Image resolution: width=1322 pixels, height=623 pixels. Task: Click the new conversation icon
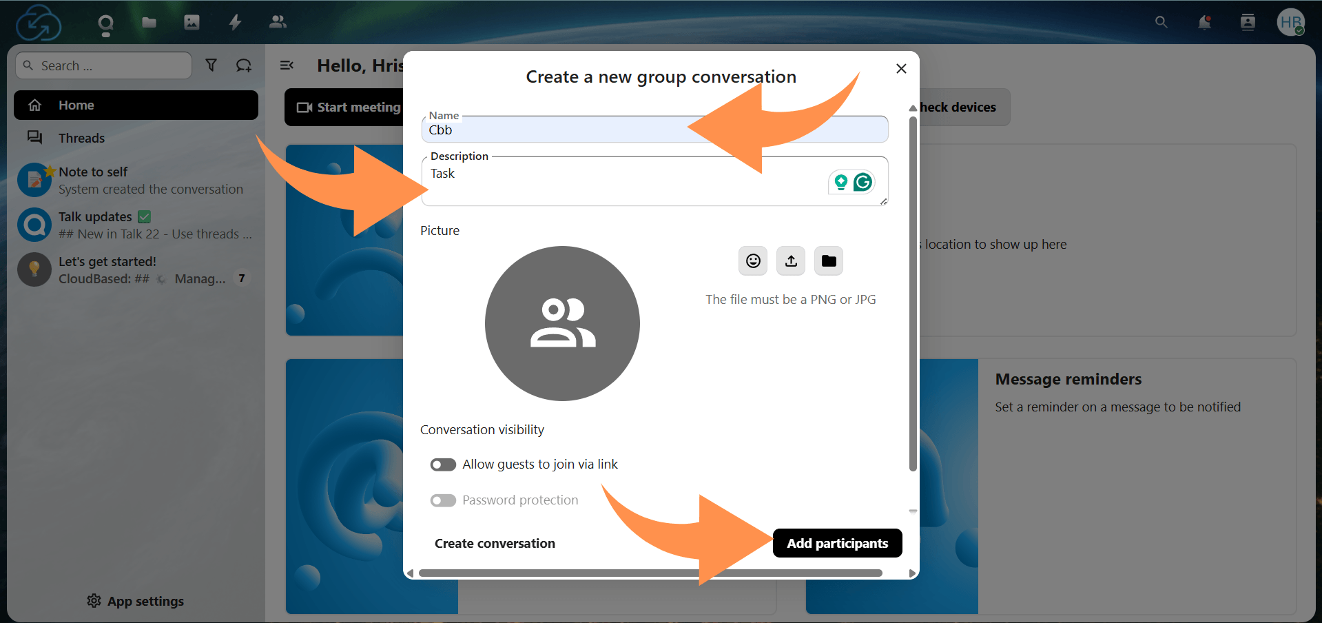244,65
